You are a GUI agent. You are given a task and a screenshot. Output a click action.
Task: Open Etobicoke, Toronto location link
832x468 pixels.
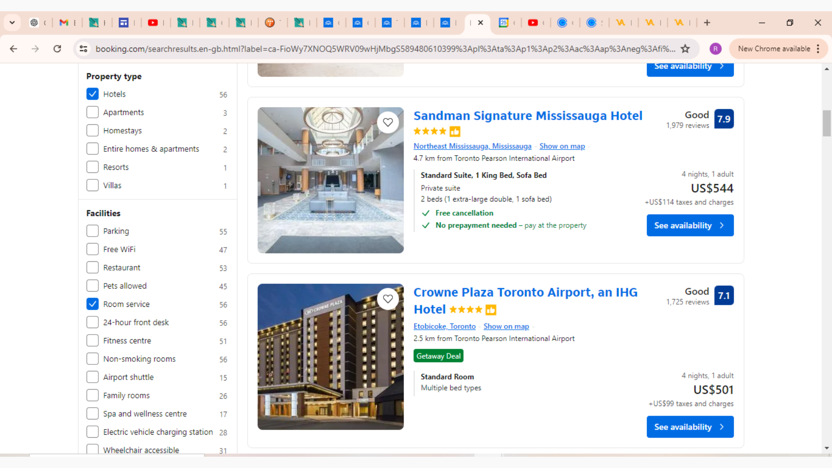click(444, 326)
